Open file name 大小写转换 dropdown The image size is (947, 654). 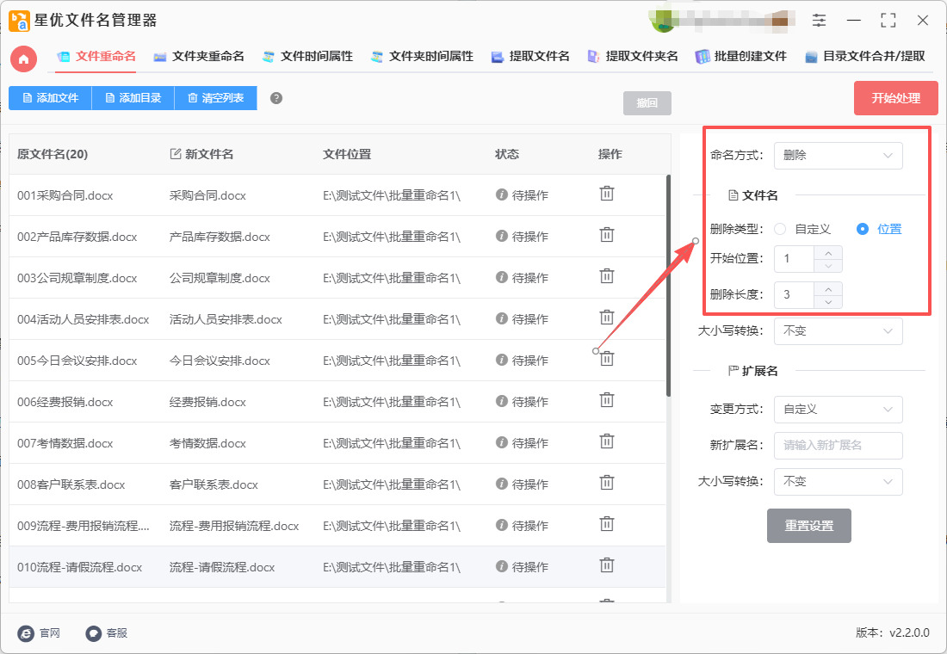(x=839, y=331)
